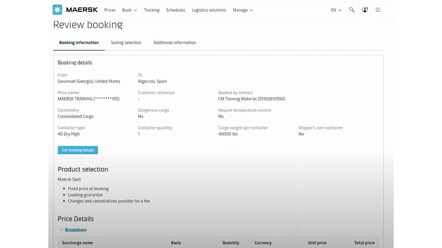
Task: Open the Additional information tab
Action: [x=174, y=43]
